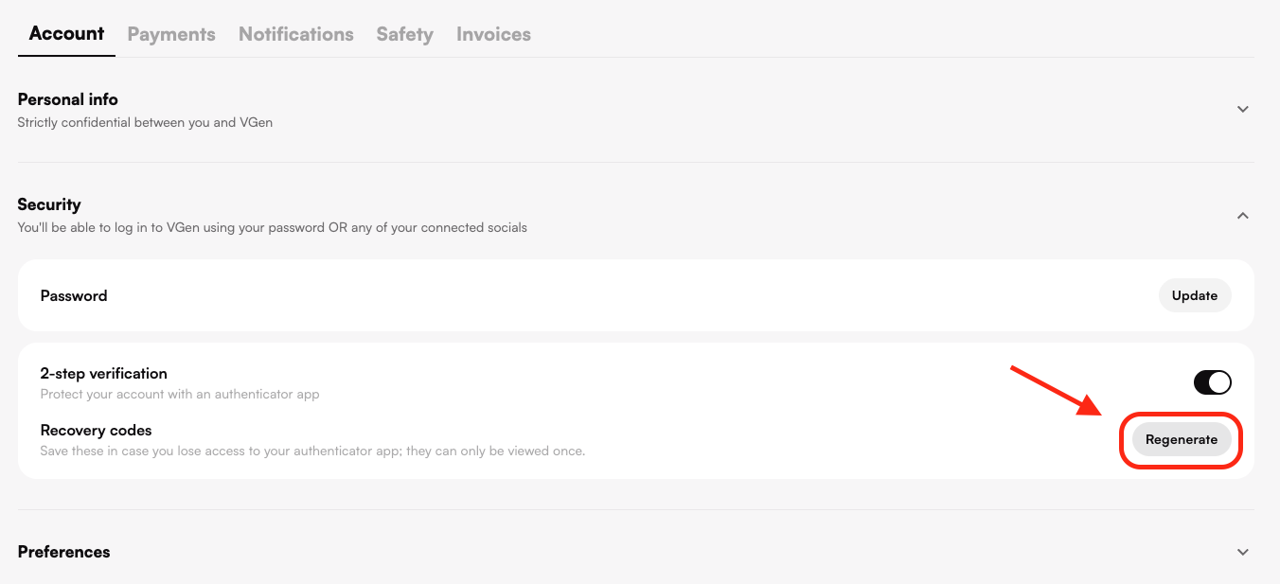Click the "Save these in case" recovery note
Image resolution: width=1280 pixels, height=584 pixels.
click(312, 451)
